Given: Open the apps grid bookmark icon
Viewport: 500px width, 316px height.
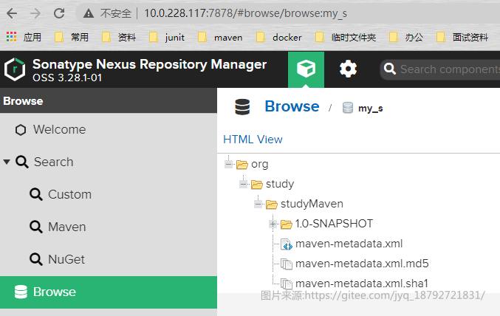Looking at the screenshot, I should tap(12, 37).
